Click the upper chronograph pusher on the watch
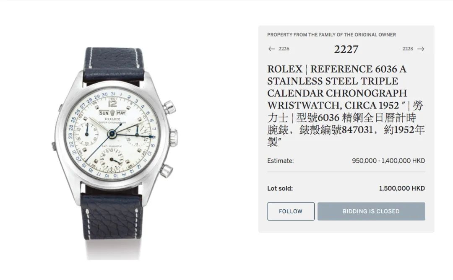This screenshot has width=453, height=280. click(169, 107)
